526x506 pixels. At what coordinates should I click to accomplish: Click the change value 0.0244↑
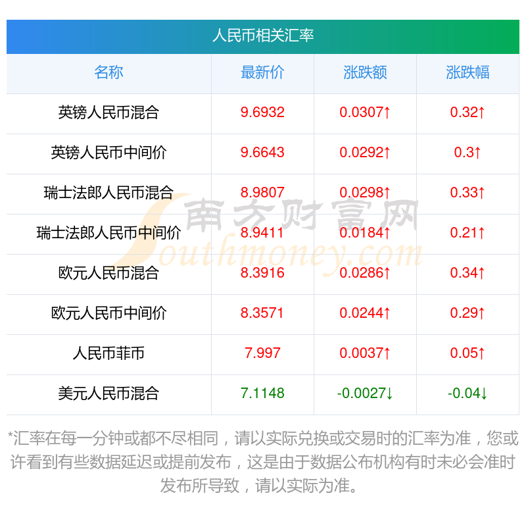tap(365, 313)
